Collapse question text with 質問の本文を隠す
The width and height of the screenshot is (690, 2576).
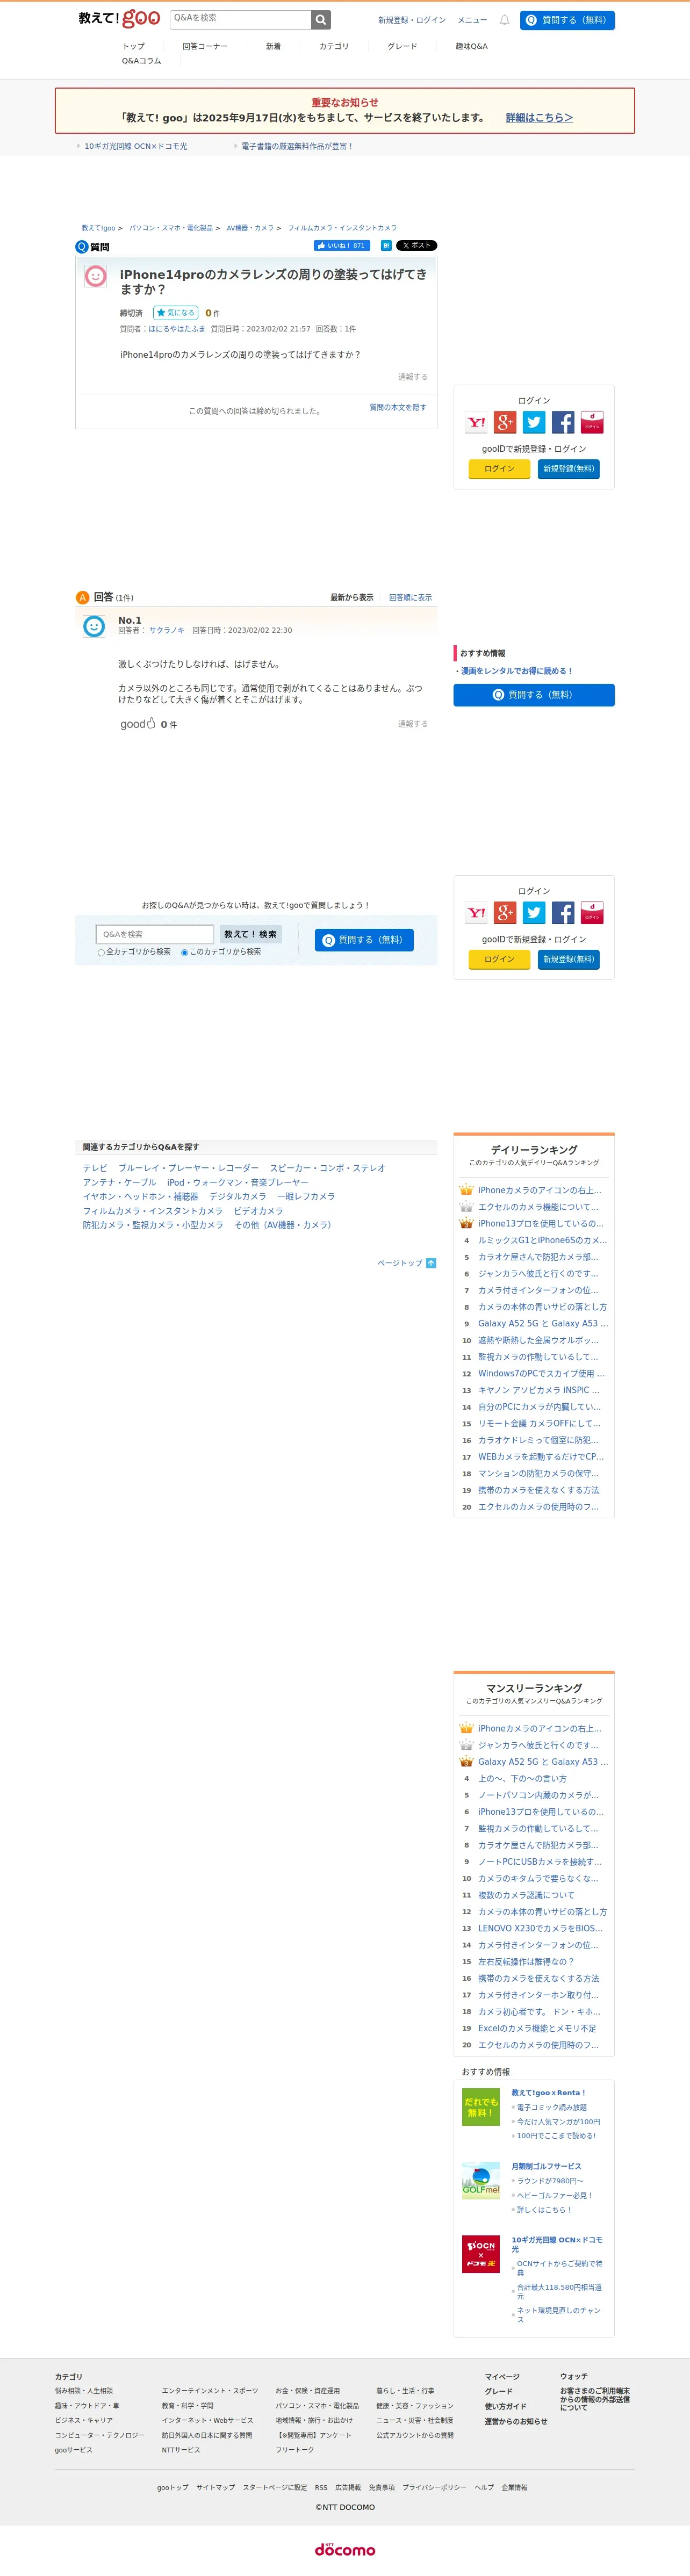coord(398,408)
